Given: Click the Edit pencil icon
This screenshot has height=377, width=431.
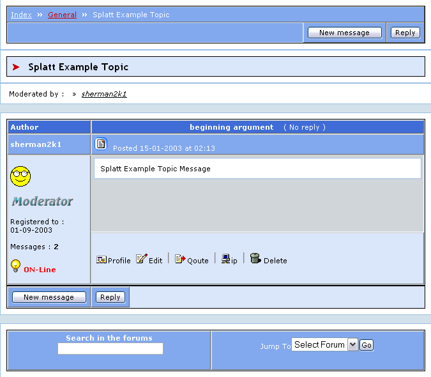Looking at the screenshot, I should click(141, 259).
